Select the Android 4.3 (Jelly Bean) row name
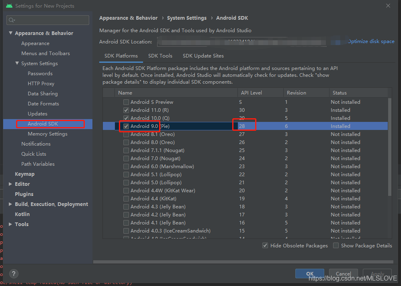The image size is (401, 286). 158,207
